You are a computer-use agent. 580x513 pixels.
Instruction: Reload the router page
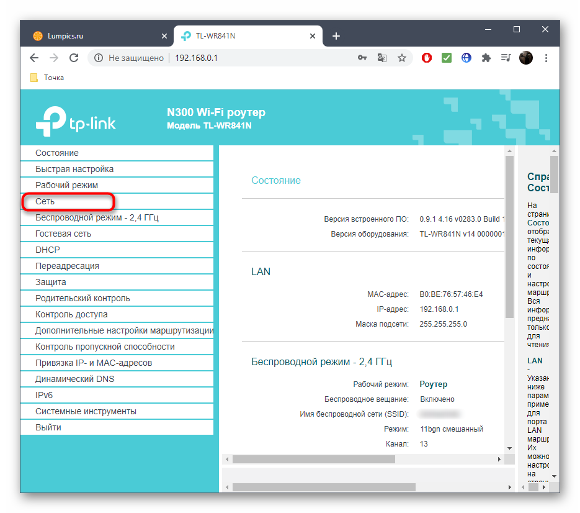(74, 58)
